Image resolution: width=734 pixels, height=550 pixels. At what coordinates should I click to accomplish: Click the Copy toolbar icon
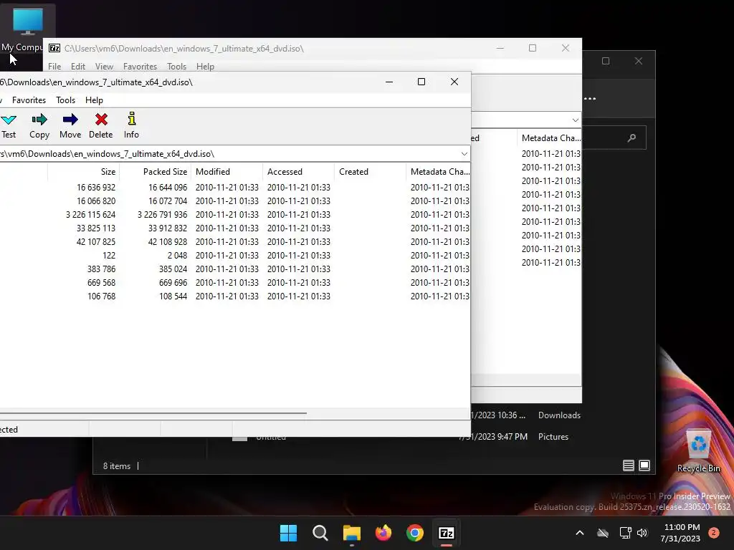click(x=39, y=125)
